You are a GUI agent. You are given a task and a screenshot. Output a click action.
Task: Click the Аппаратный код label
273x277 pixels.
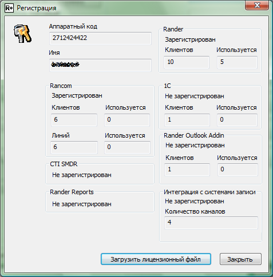coord(73,26)
